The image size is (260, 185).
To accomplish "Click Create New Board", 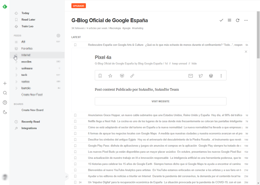I will pos(33,110).
